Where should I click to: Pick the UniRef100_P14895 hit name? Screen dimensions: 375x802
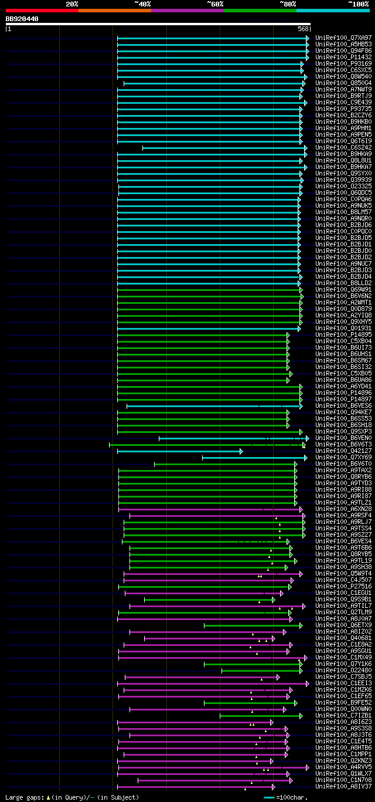(x=343, y=334)
